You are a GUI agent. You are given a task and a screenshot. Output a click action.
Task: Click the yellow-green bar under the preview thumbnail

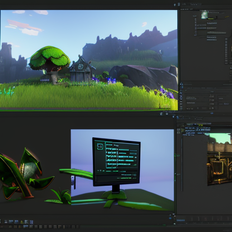click(211, 19)
